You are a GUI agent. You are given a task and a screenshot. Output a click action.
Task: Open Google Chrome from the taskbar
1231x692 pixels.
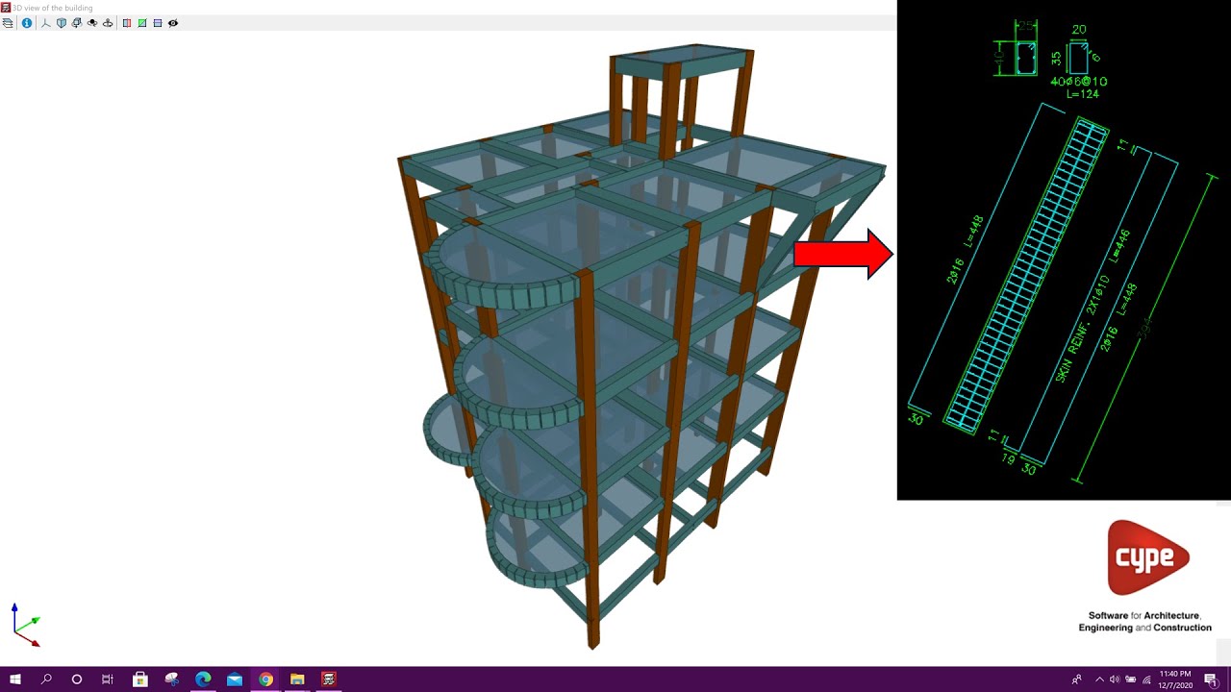pos(265,680)
